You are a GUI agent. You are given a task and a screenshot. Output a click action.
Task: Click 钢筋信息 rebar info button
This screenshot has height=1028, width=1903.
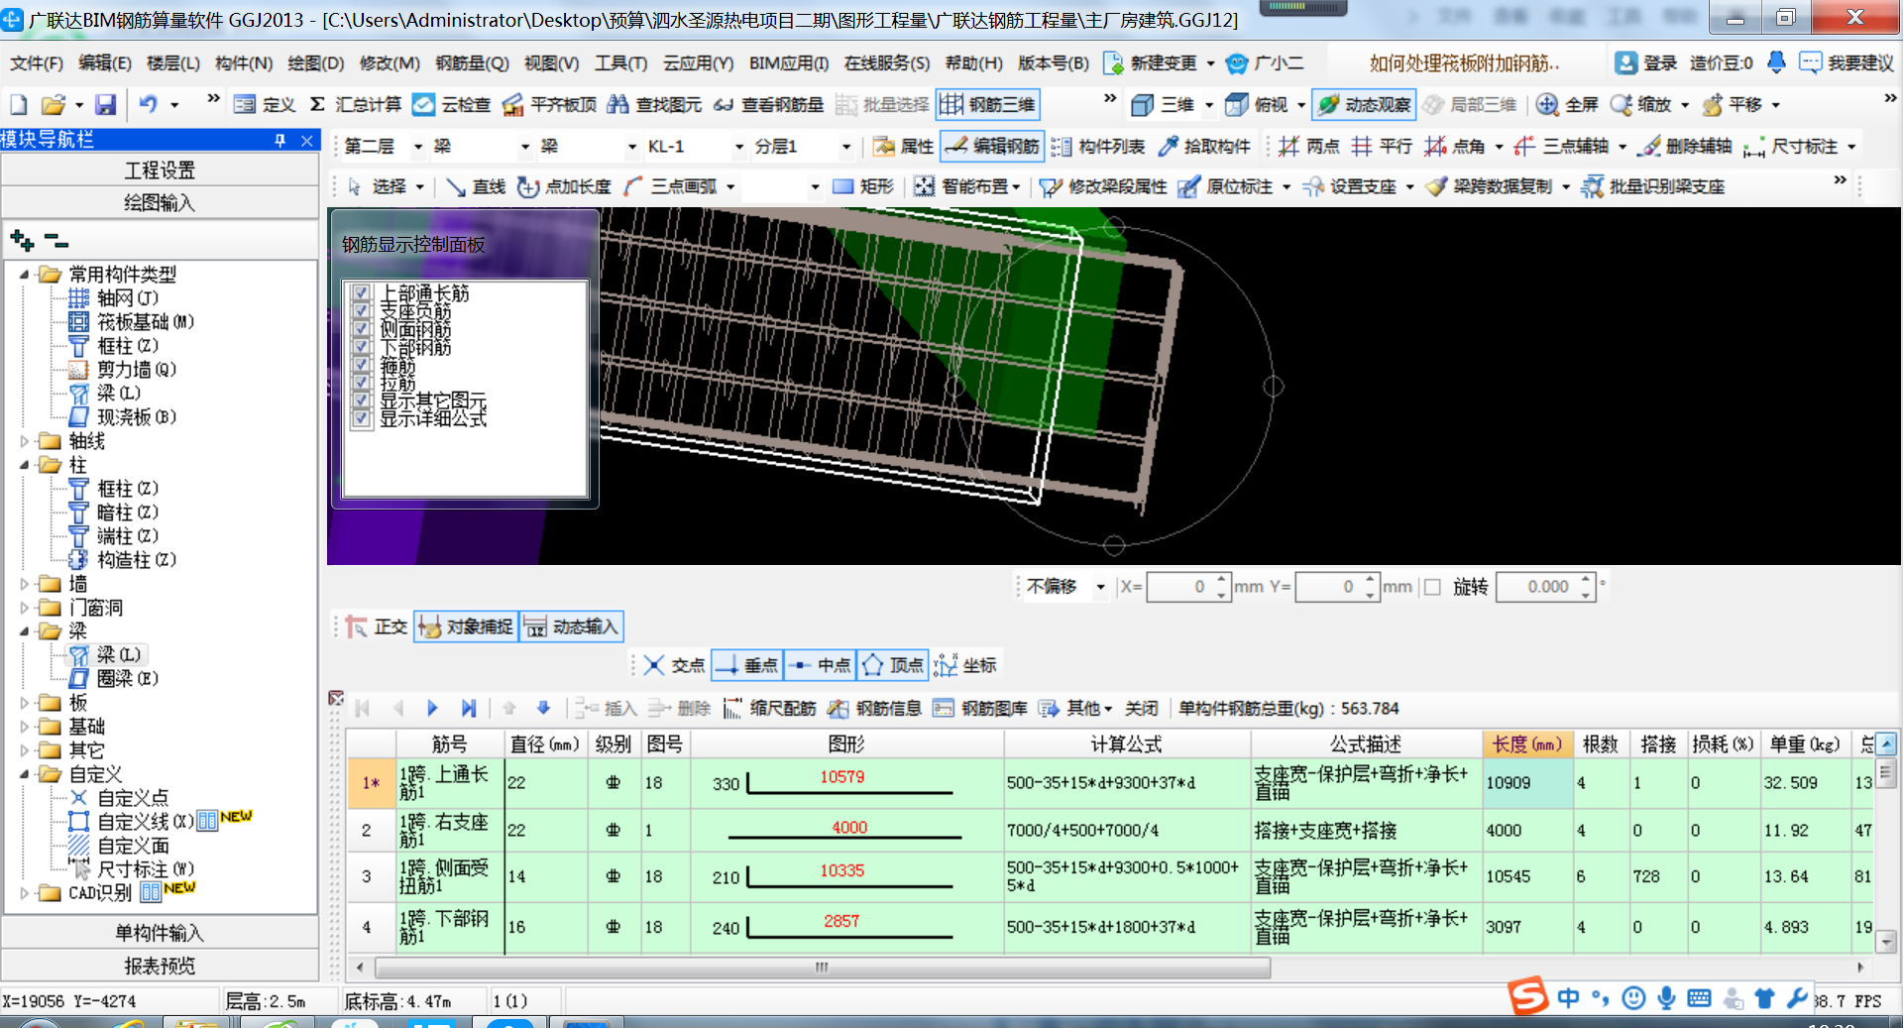(875, 708)
